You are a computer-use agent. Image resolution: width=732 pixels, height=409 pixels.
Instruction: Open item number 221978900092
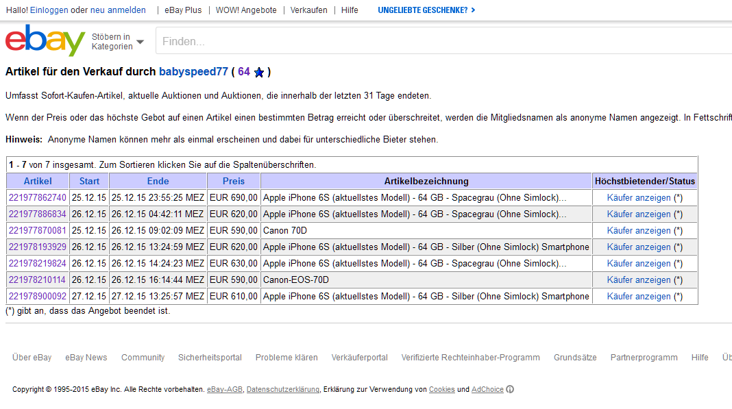[x=37, y=297]
